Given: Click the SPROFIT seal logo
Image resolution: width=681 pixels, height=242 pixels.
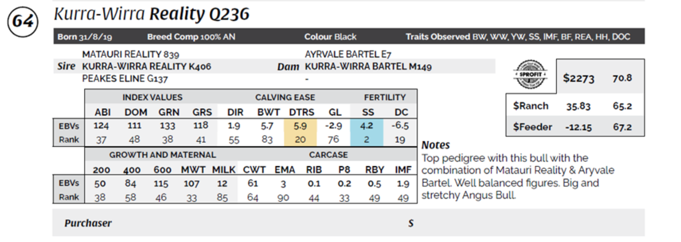Looking at the screenshot, I should [530, 75].
